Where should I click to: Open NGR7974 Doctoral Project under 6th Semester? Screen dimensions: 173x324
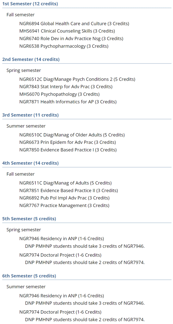point(60,312)
